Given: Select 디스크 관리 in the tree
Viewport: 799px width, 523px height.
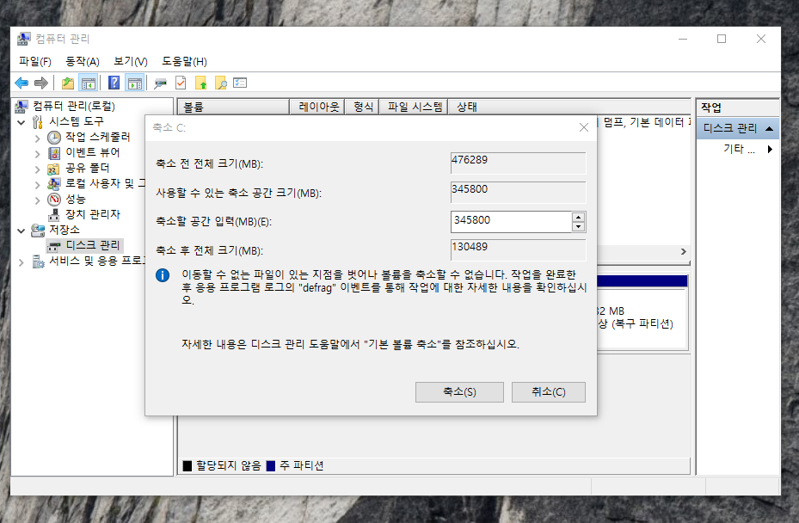Looking at the screenshot, I should [93, 245].
